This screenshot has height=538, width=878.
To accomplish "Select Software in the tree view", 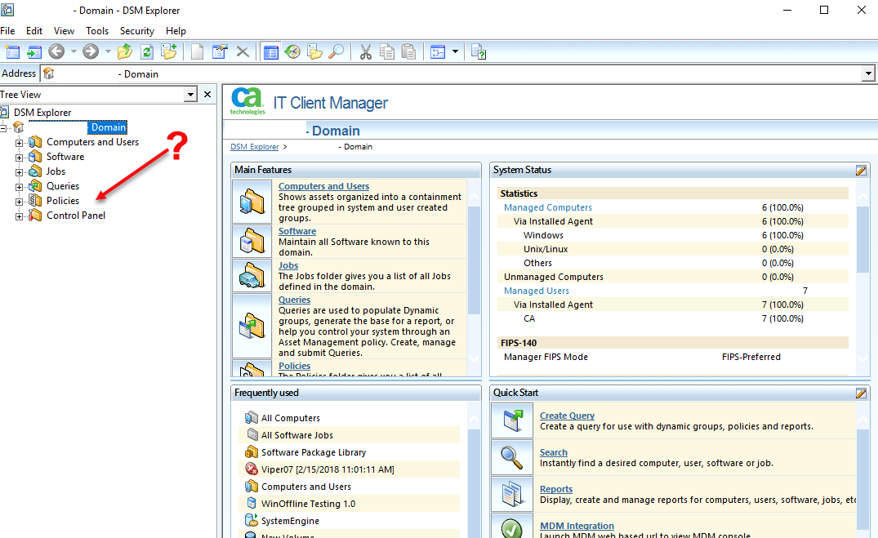I will click(x=65, y=157).
